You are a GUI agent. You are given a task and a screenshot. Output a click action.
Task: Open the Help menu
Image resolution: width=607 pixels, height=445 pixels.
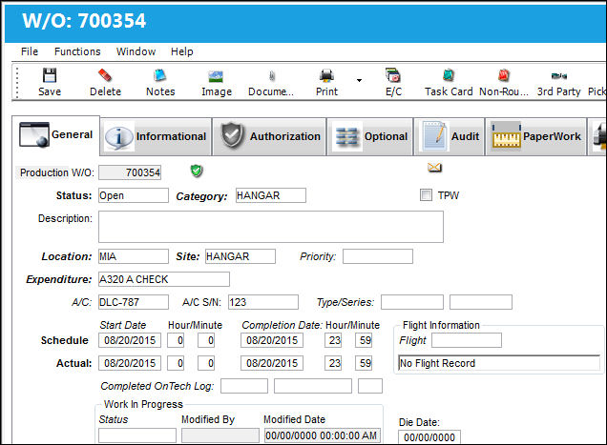point(182,51)
